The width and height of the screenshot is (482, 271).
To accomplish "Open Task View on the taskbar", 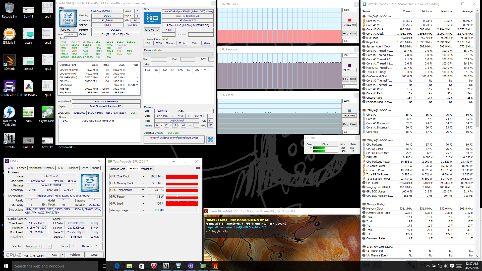I will click(104, 266).
